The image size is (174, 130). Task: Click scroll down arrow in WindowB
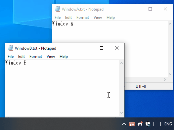pos(122,113)
